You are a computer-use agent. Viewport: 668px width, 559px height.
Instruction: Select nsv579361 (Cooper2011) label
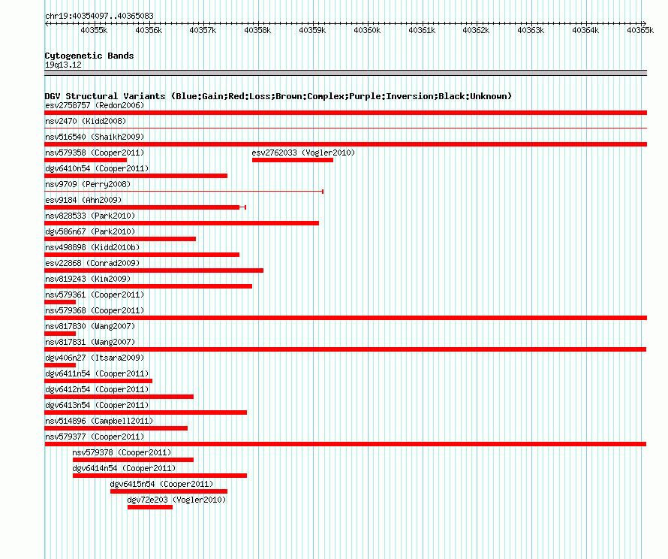click(x=95, y=295)
